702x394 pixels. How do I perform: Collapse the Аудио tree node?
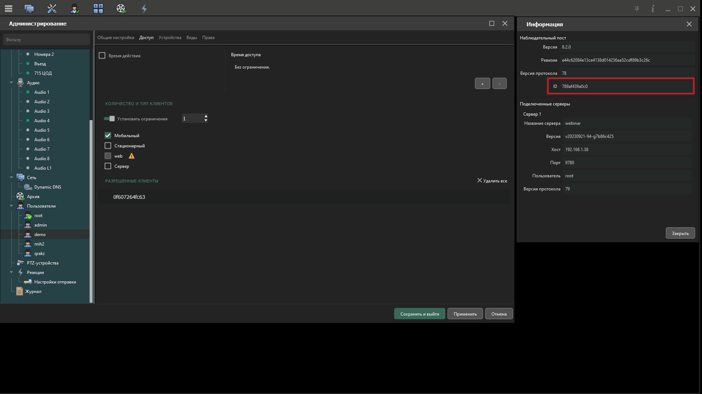pos(11,82)
